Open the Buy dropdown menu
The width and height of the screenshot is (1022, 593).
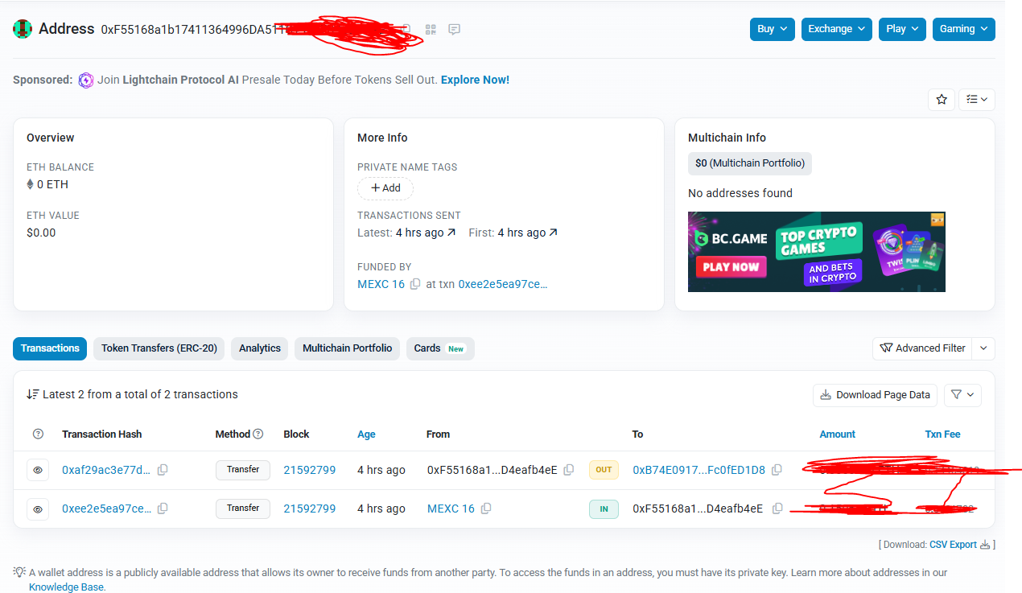pyautogui.click(x=772, y=29)
